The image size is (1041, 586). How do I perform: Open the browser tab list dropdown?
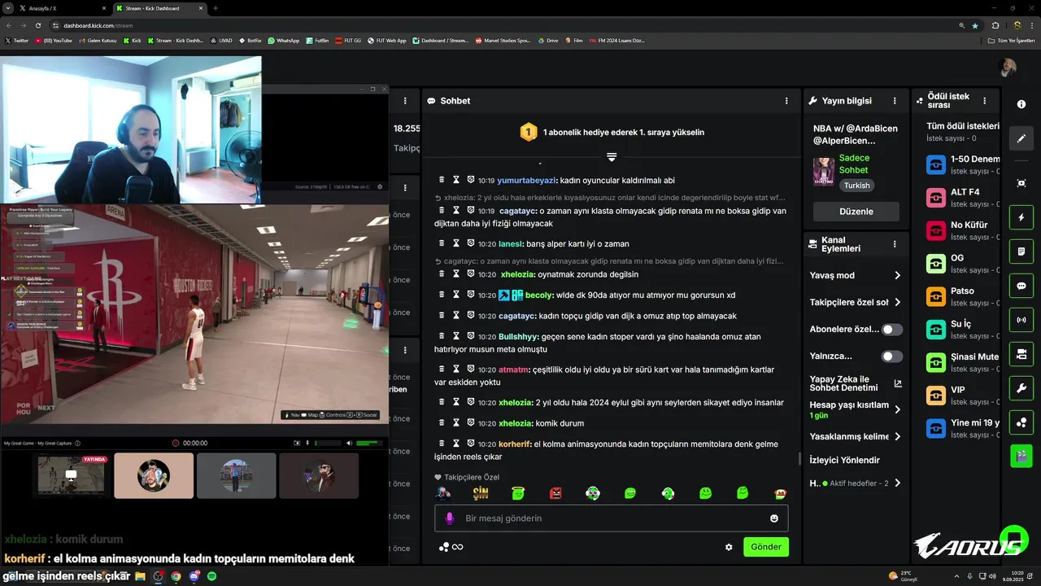pos(8,8)
